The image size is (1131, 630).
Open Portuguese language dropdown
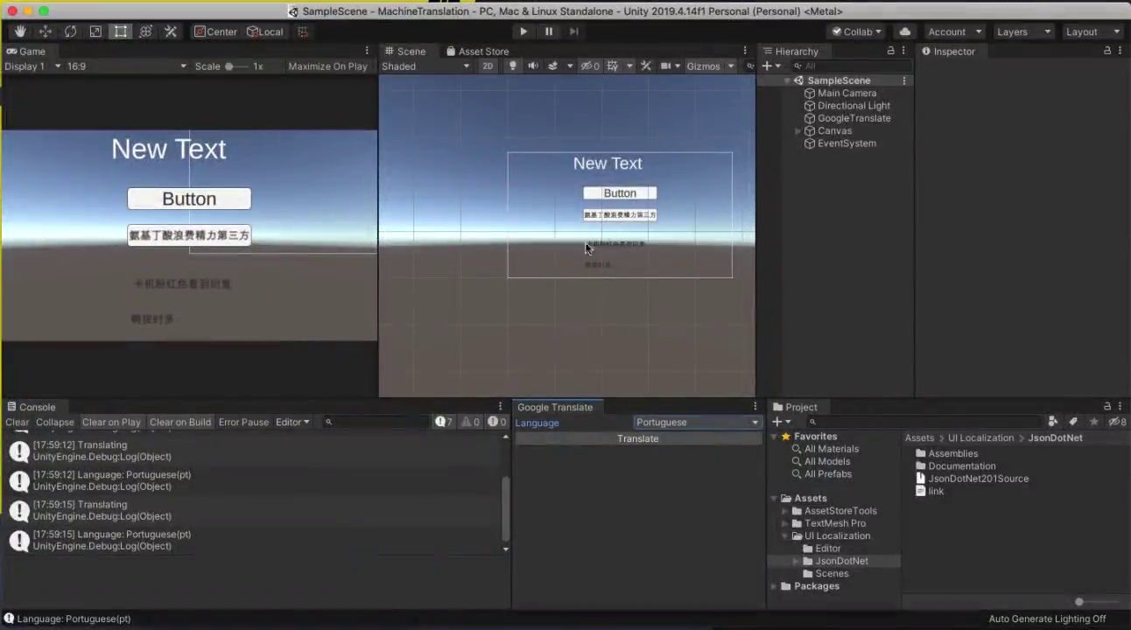(x=697, y=422)
